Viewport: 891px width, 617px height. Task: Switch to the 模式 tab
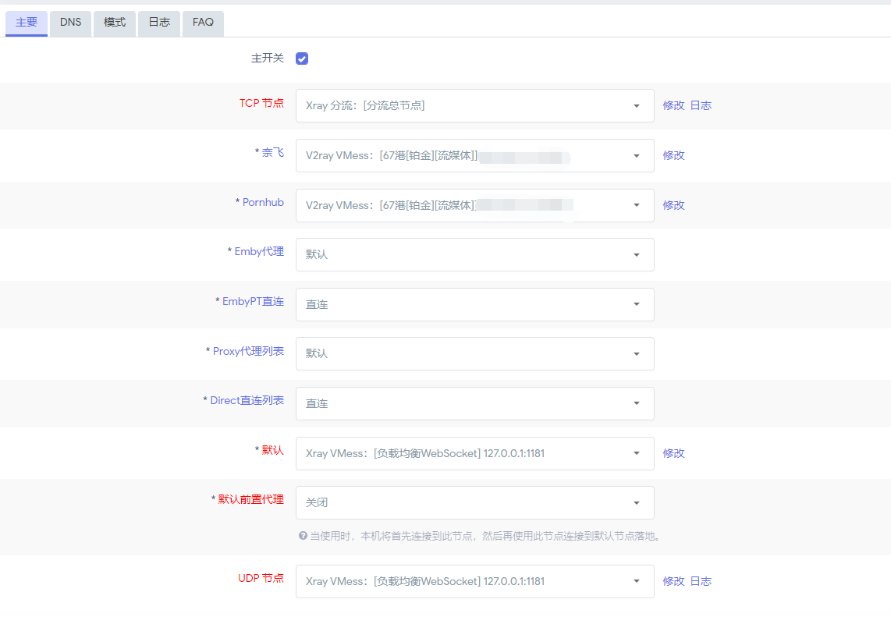[114, 23]
